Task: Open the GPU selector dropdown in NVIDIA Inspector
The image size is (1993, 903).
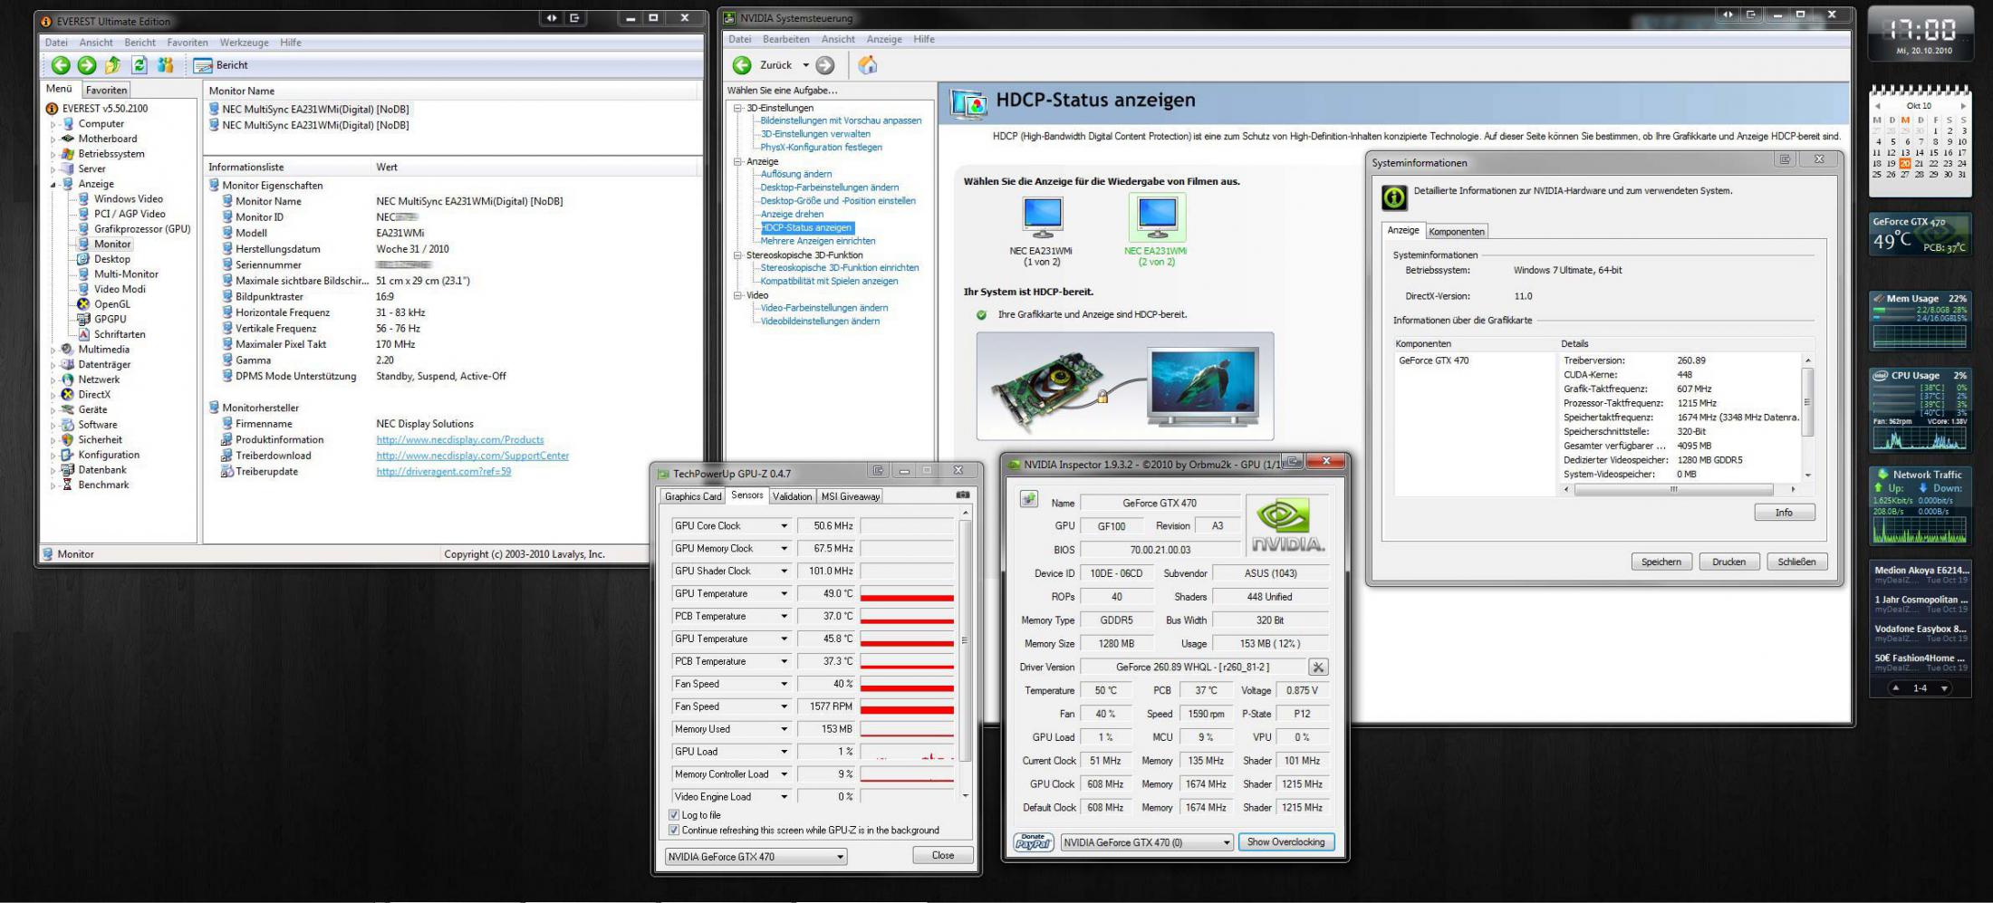Action: pos(1147,842)
